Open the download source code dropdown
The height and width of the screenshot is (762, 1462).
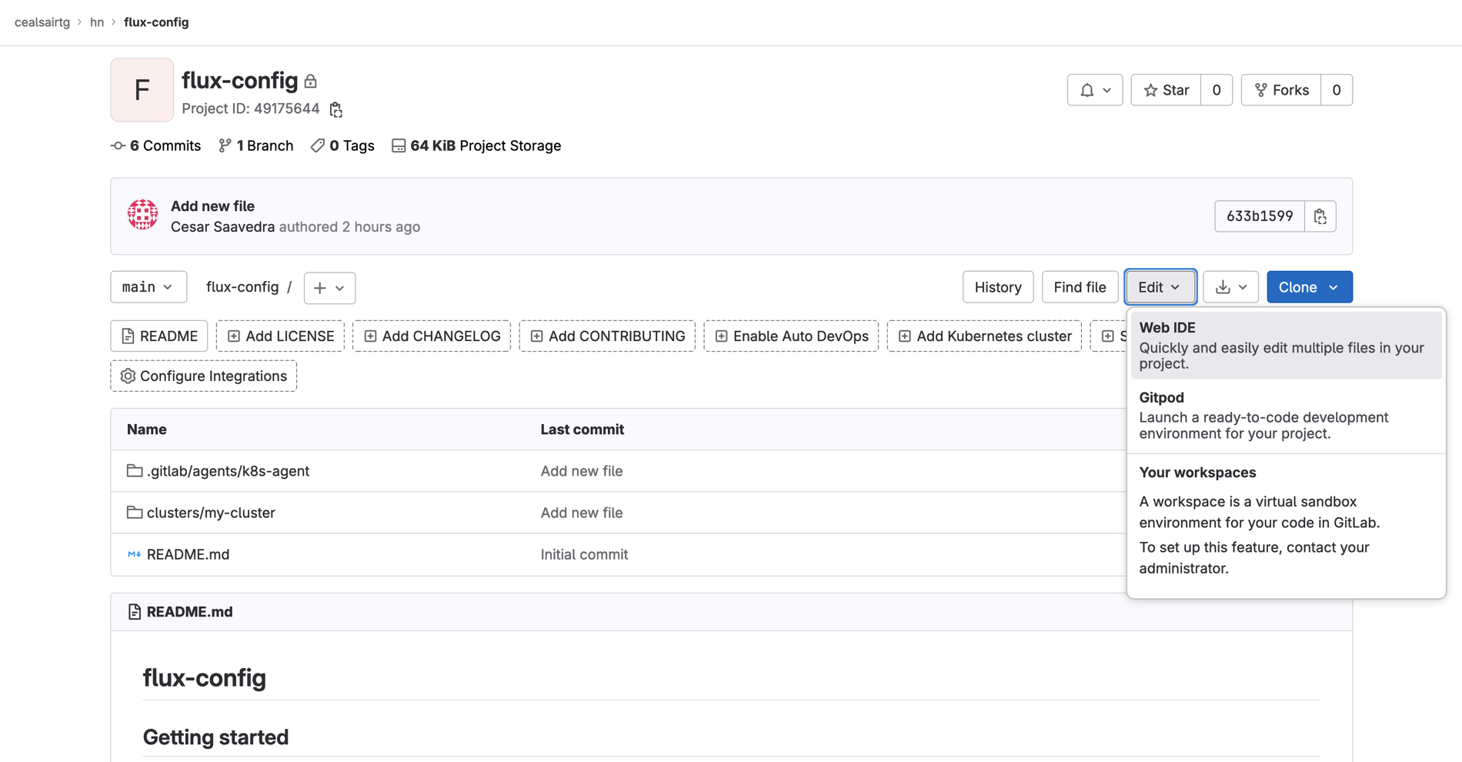tap(1230, 287)
